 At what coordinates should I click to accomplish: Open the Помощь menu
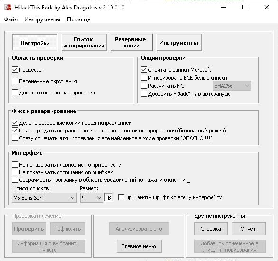pyautogui.click(x=79, y=19)
